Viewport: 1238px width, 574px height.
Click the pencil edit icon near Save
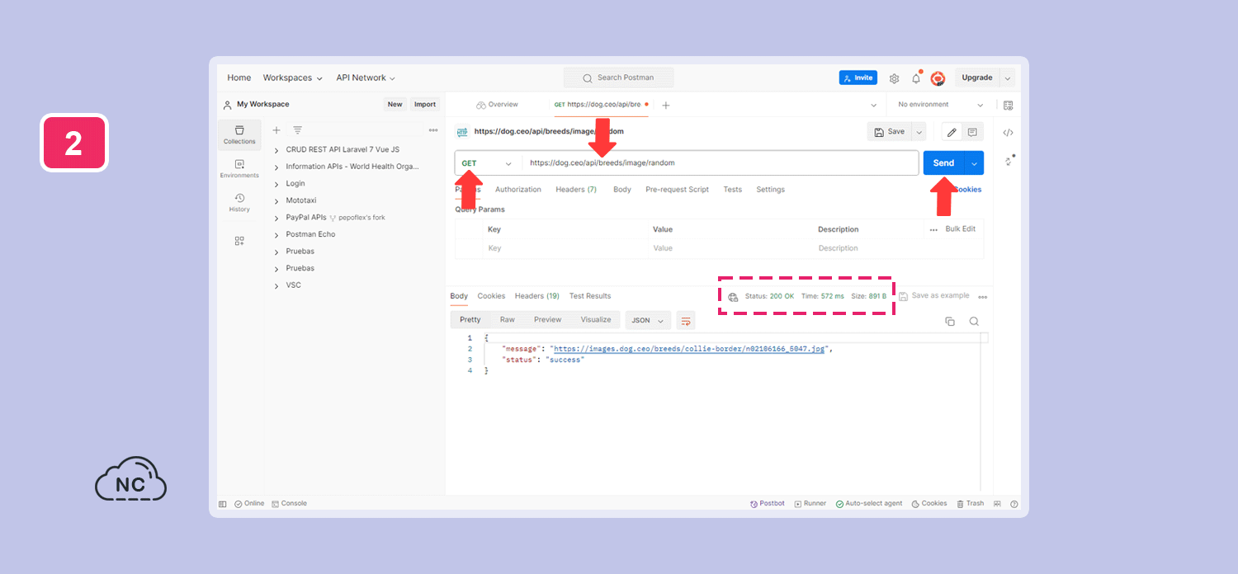(x=952, y=132)
